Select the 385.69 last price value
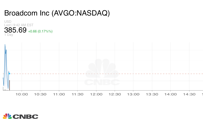The image size is (203, 127). [15, 30]
